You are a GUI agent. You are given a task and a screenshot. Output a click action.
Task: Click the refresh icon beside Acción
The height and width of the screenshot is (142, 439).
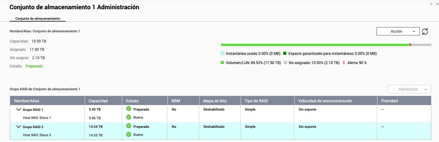[425, 31]
